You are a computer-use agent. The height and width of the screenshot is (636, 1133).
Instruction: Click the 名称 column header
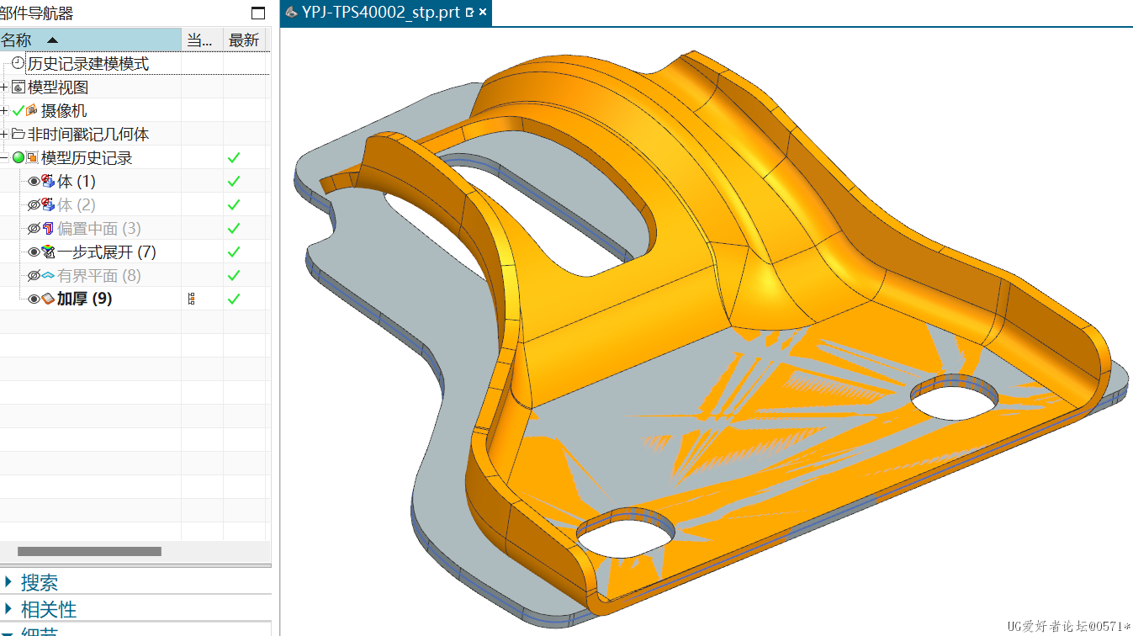tap(91, 40)
